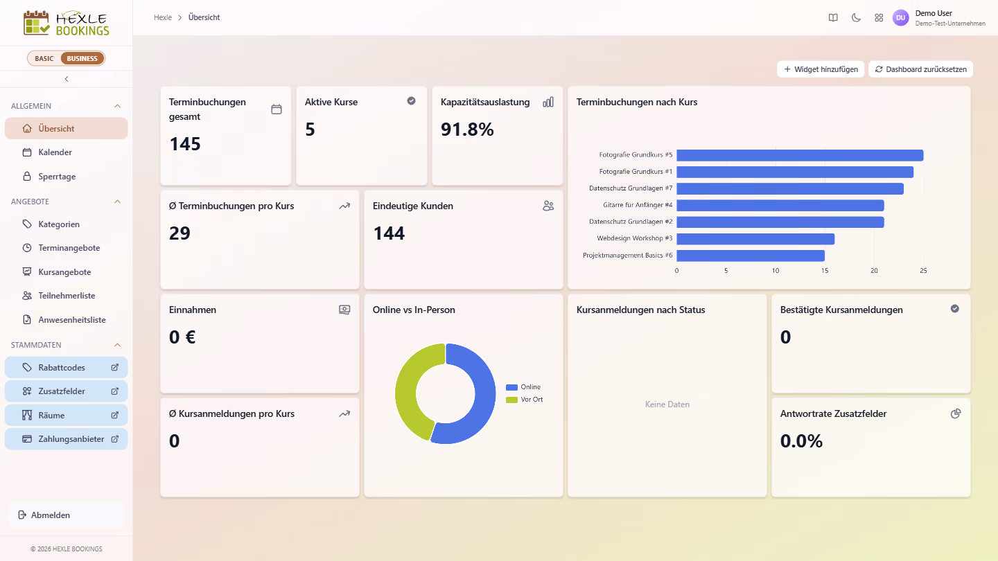This screenshot has width=998, height=561.
Task: Click the Hexle Bookings logo
Action: (67, 23)
